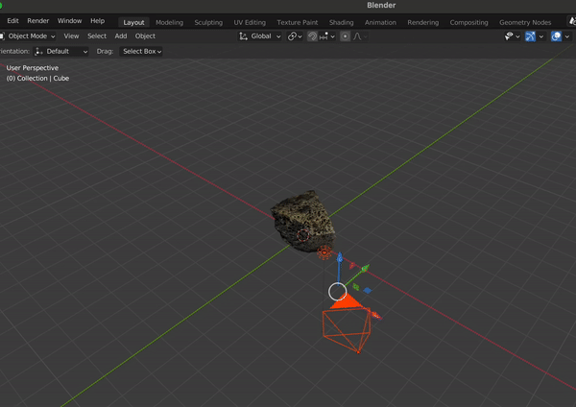Viewport: 576px width, 407px height.
Task: Expand the gizmo options arrow
Action: [x=541, y=36]
